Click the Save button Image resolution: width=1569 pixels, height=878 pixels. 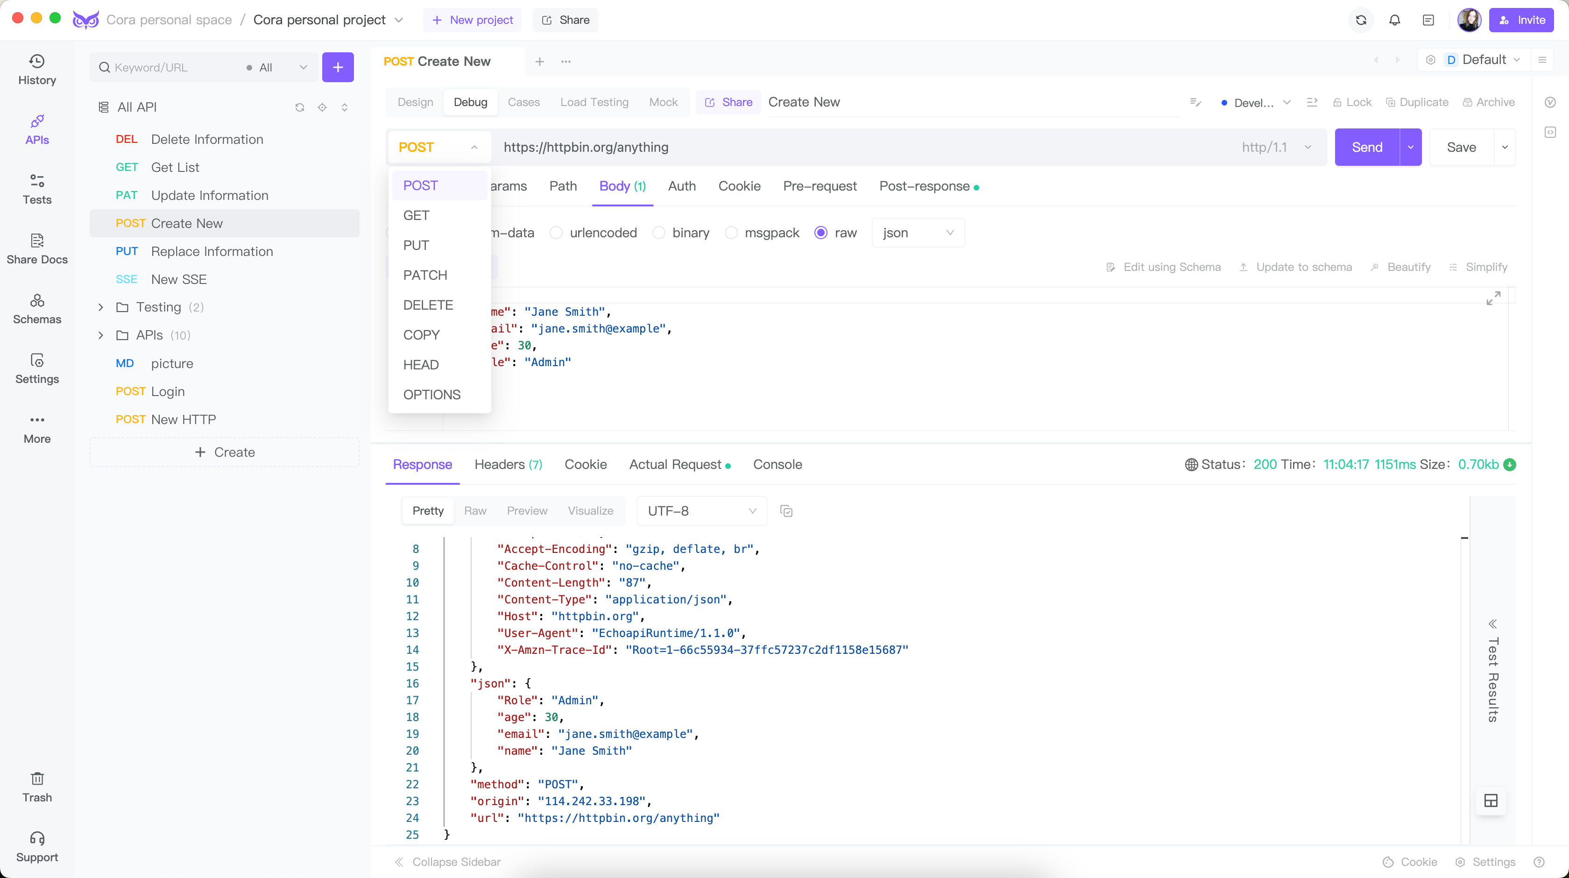pyautogui.click(x=1461, y=147)
